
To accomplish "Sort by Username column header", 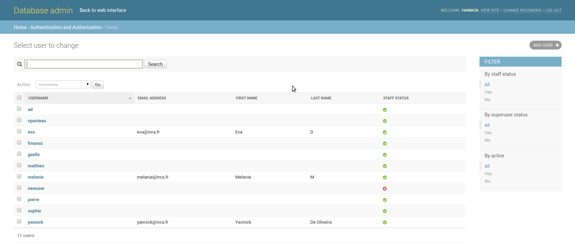I will pyautogui.click(x=38, y=98).
